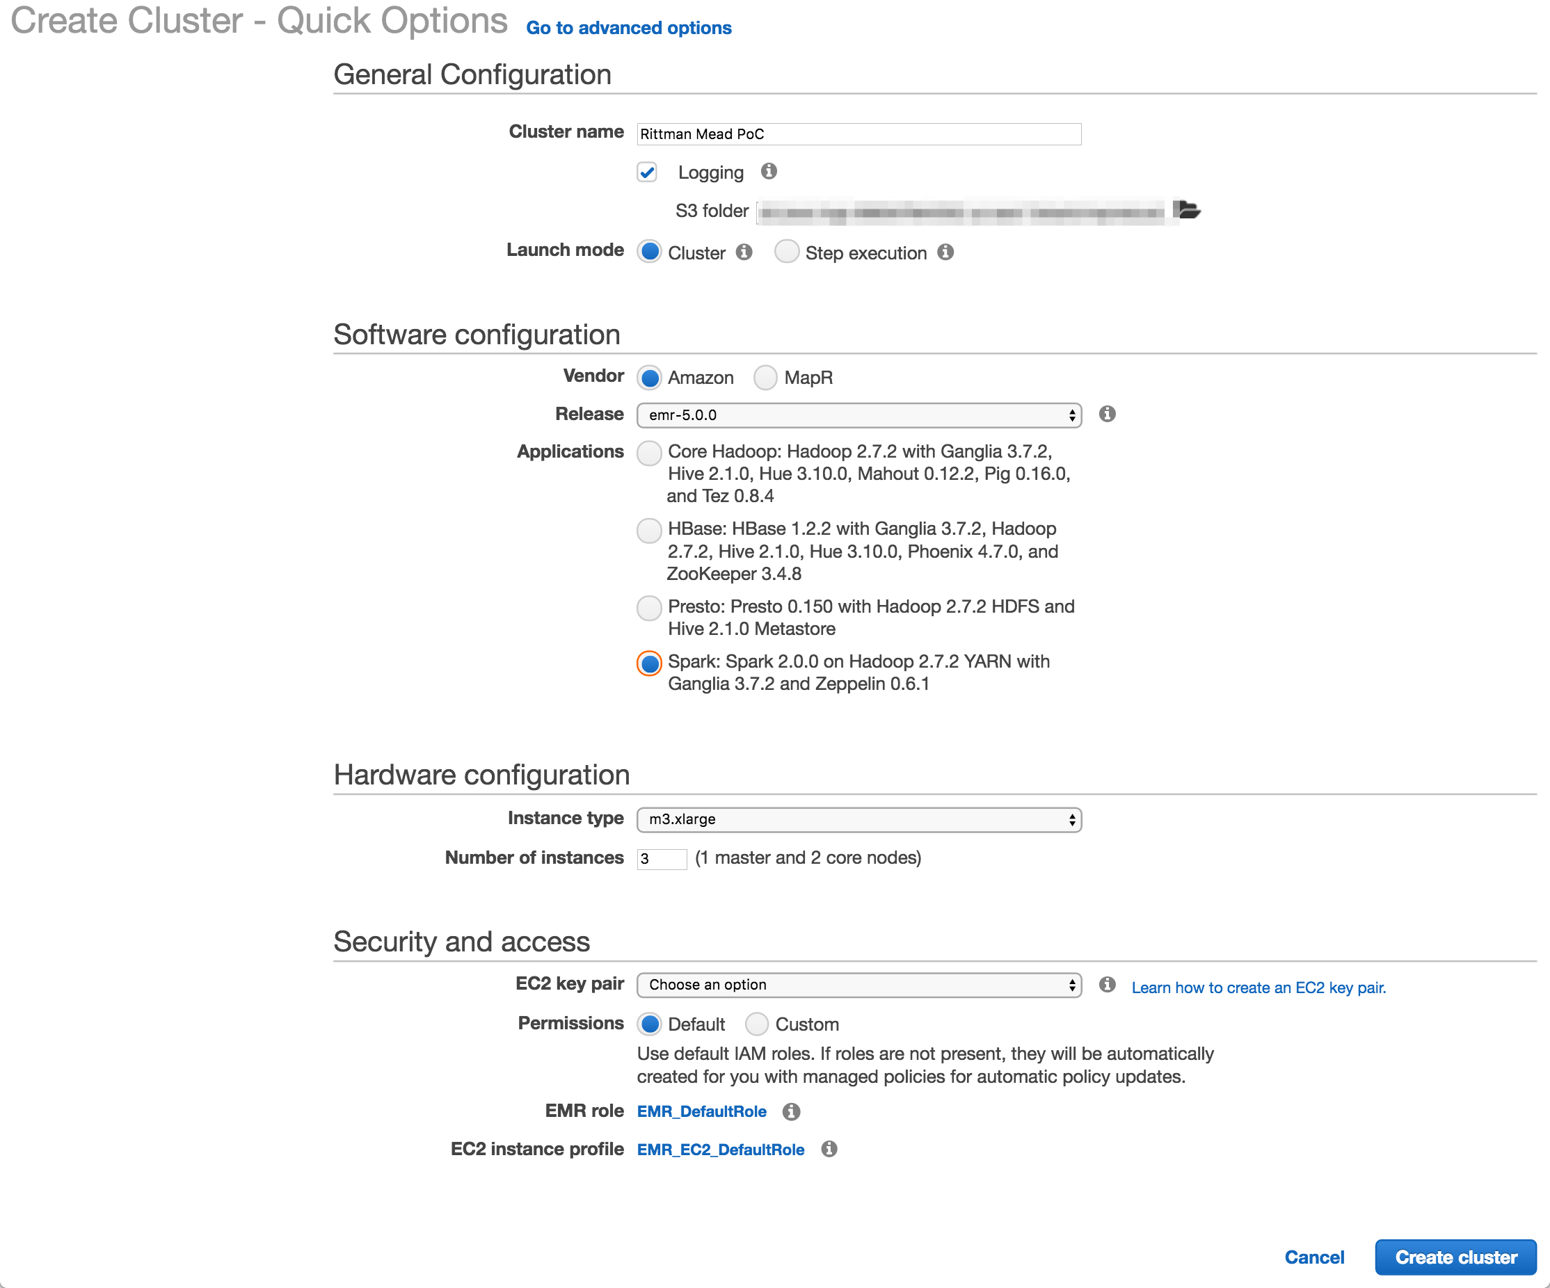Click the info icon beside Logging
Viewport: 1550px width, 1288px height.
[768, 171]
